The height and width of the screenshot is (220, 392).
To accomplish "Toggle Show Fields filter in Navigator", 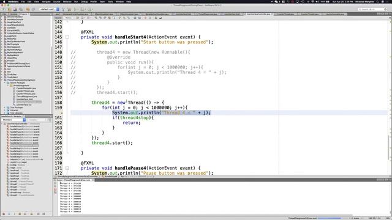I will coord(9,214).
